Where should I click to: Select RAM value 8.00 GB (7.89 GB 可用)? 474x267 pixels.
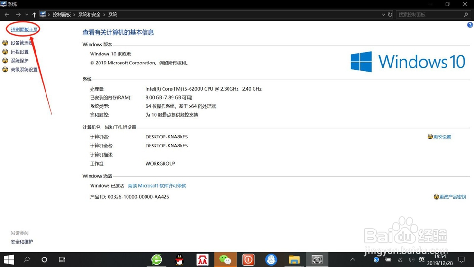[169, 97]
